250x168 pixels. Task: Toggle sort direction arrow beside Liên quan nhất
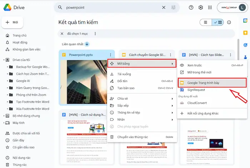pos(87,44)
